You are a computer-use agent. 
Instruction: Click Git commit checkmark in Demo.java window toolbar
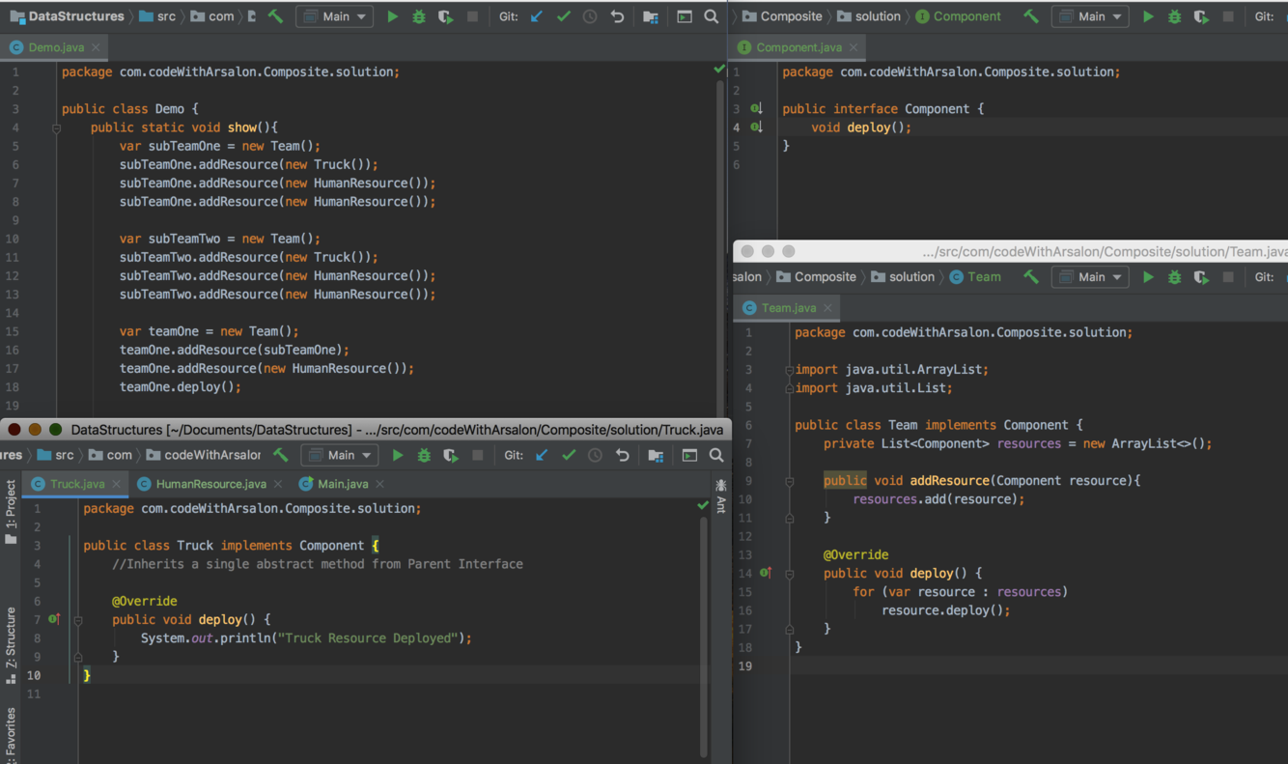tap(564, 16)
